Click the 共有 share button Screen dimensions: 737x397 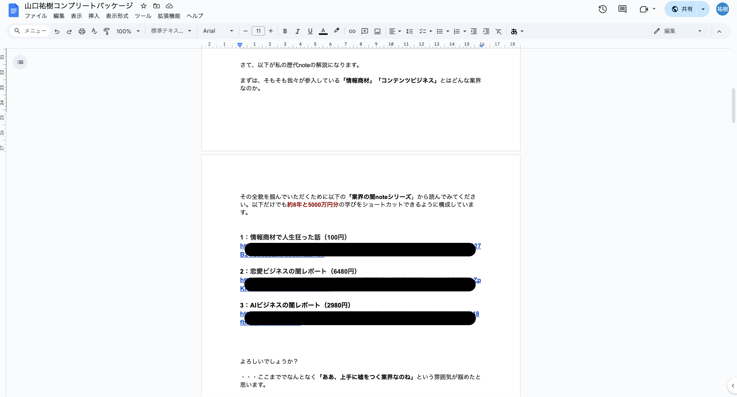683,9
